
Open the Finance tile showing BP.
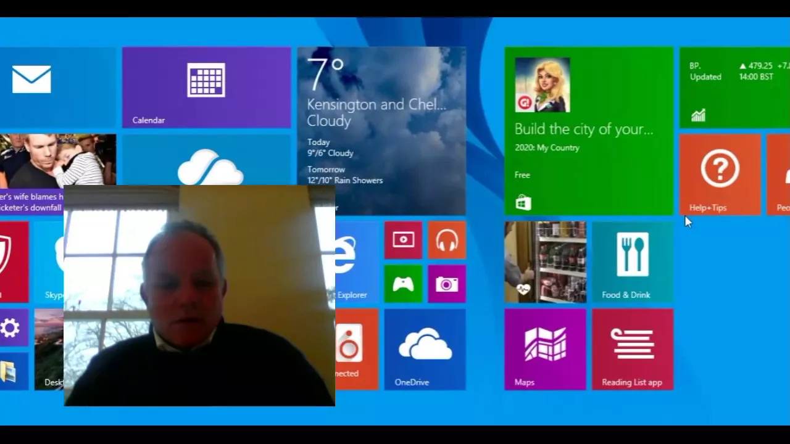734,88
